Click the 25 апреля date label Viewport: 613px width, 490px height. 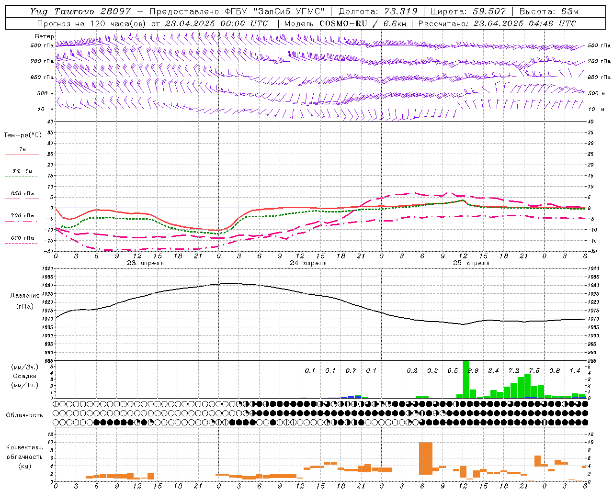(x=471, y=263)
